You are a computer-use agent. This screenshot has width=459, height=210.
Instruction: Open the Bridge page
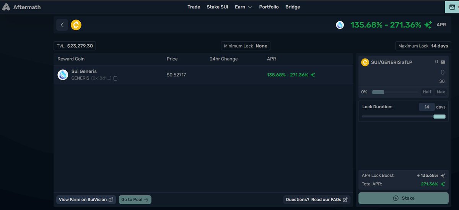pyautogui.click(x=293, y=7)
